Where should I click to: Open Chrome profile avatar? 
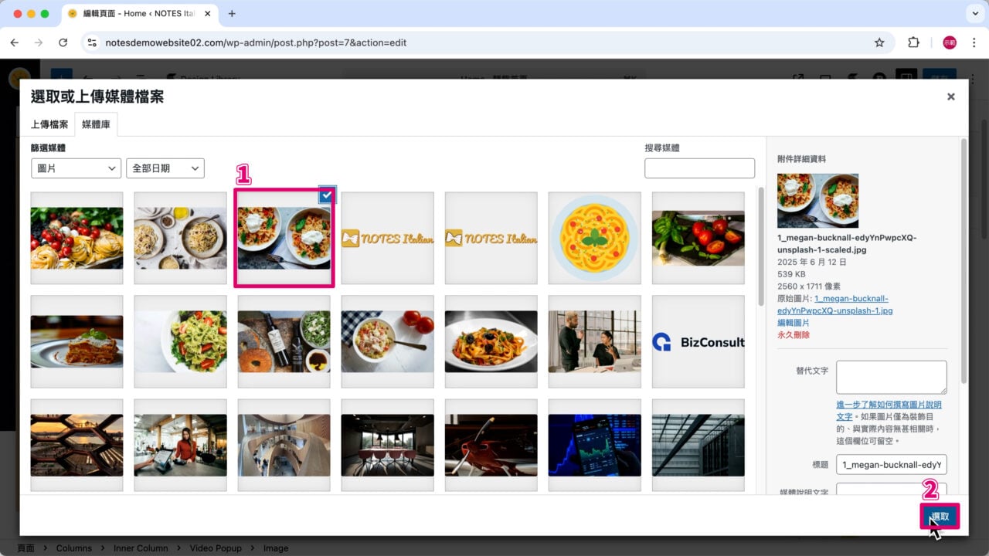pos(949,42)
